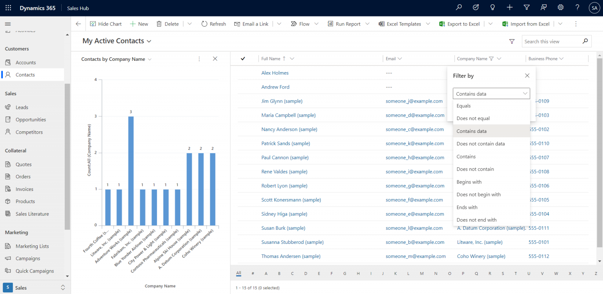Expand the Run Report dropdown chevron
This screenshot has height=294, width=603.
coord(367,24)
